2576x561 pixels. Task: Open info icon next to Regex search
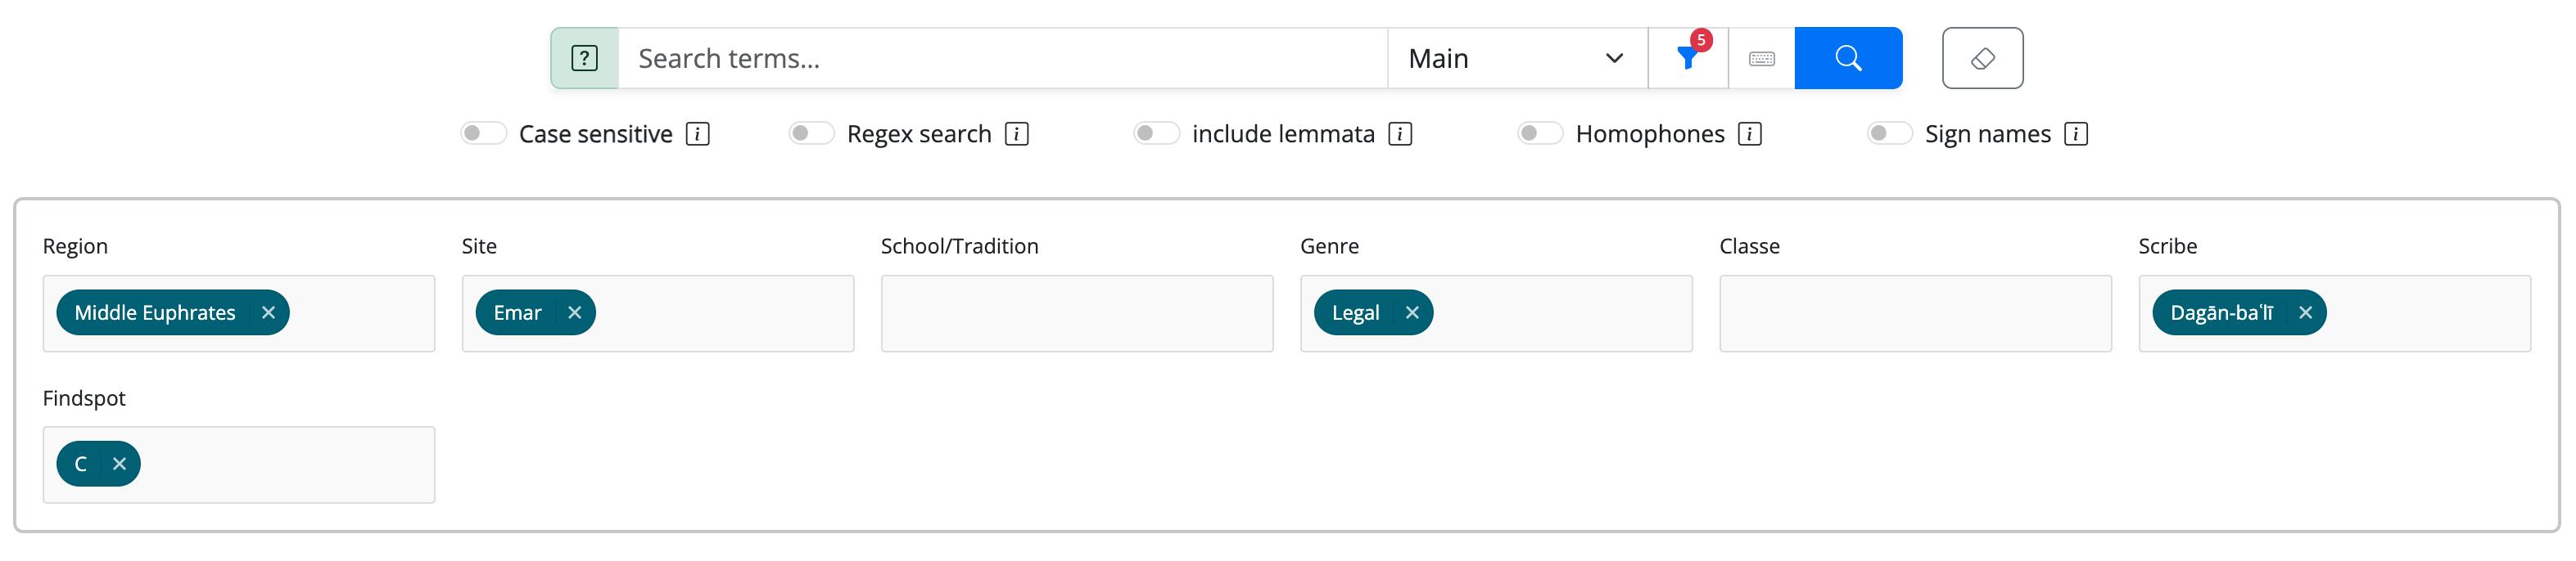pos(1017,134)
